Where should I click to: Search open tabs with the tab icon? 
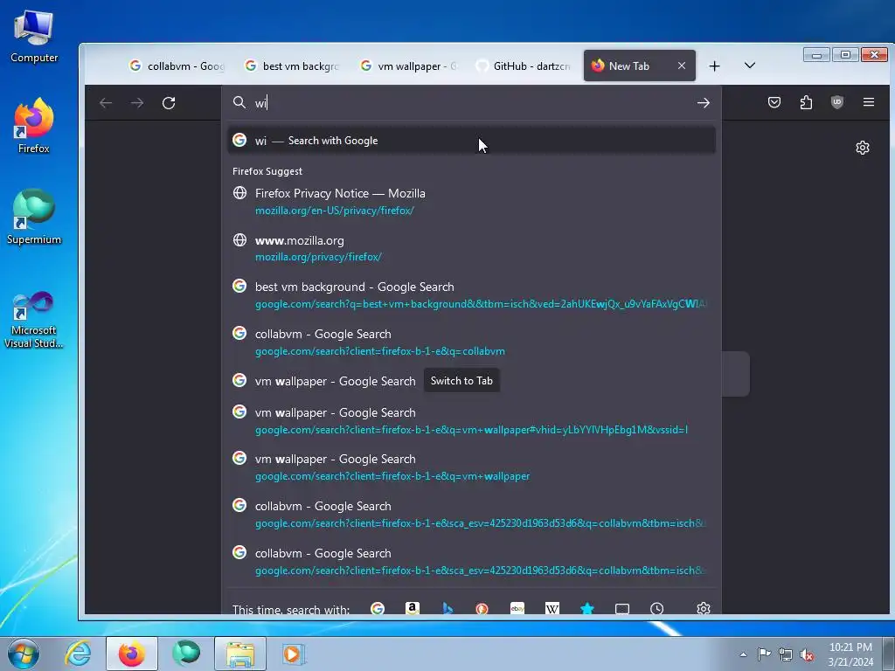click(x=622, y=608)
